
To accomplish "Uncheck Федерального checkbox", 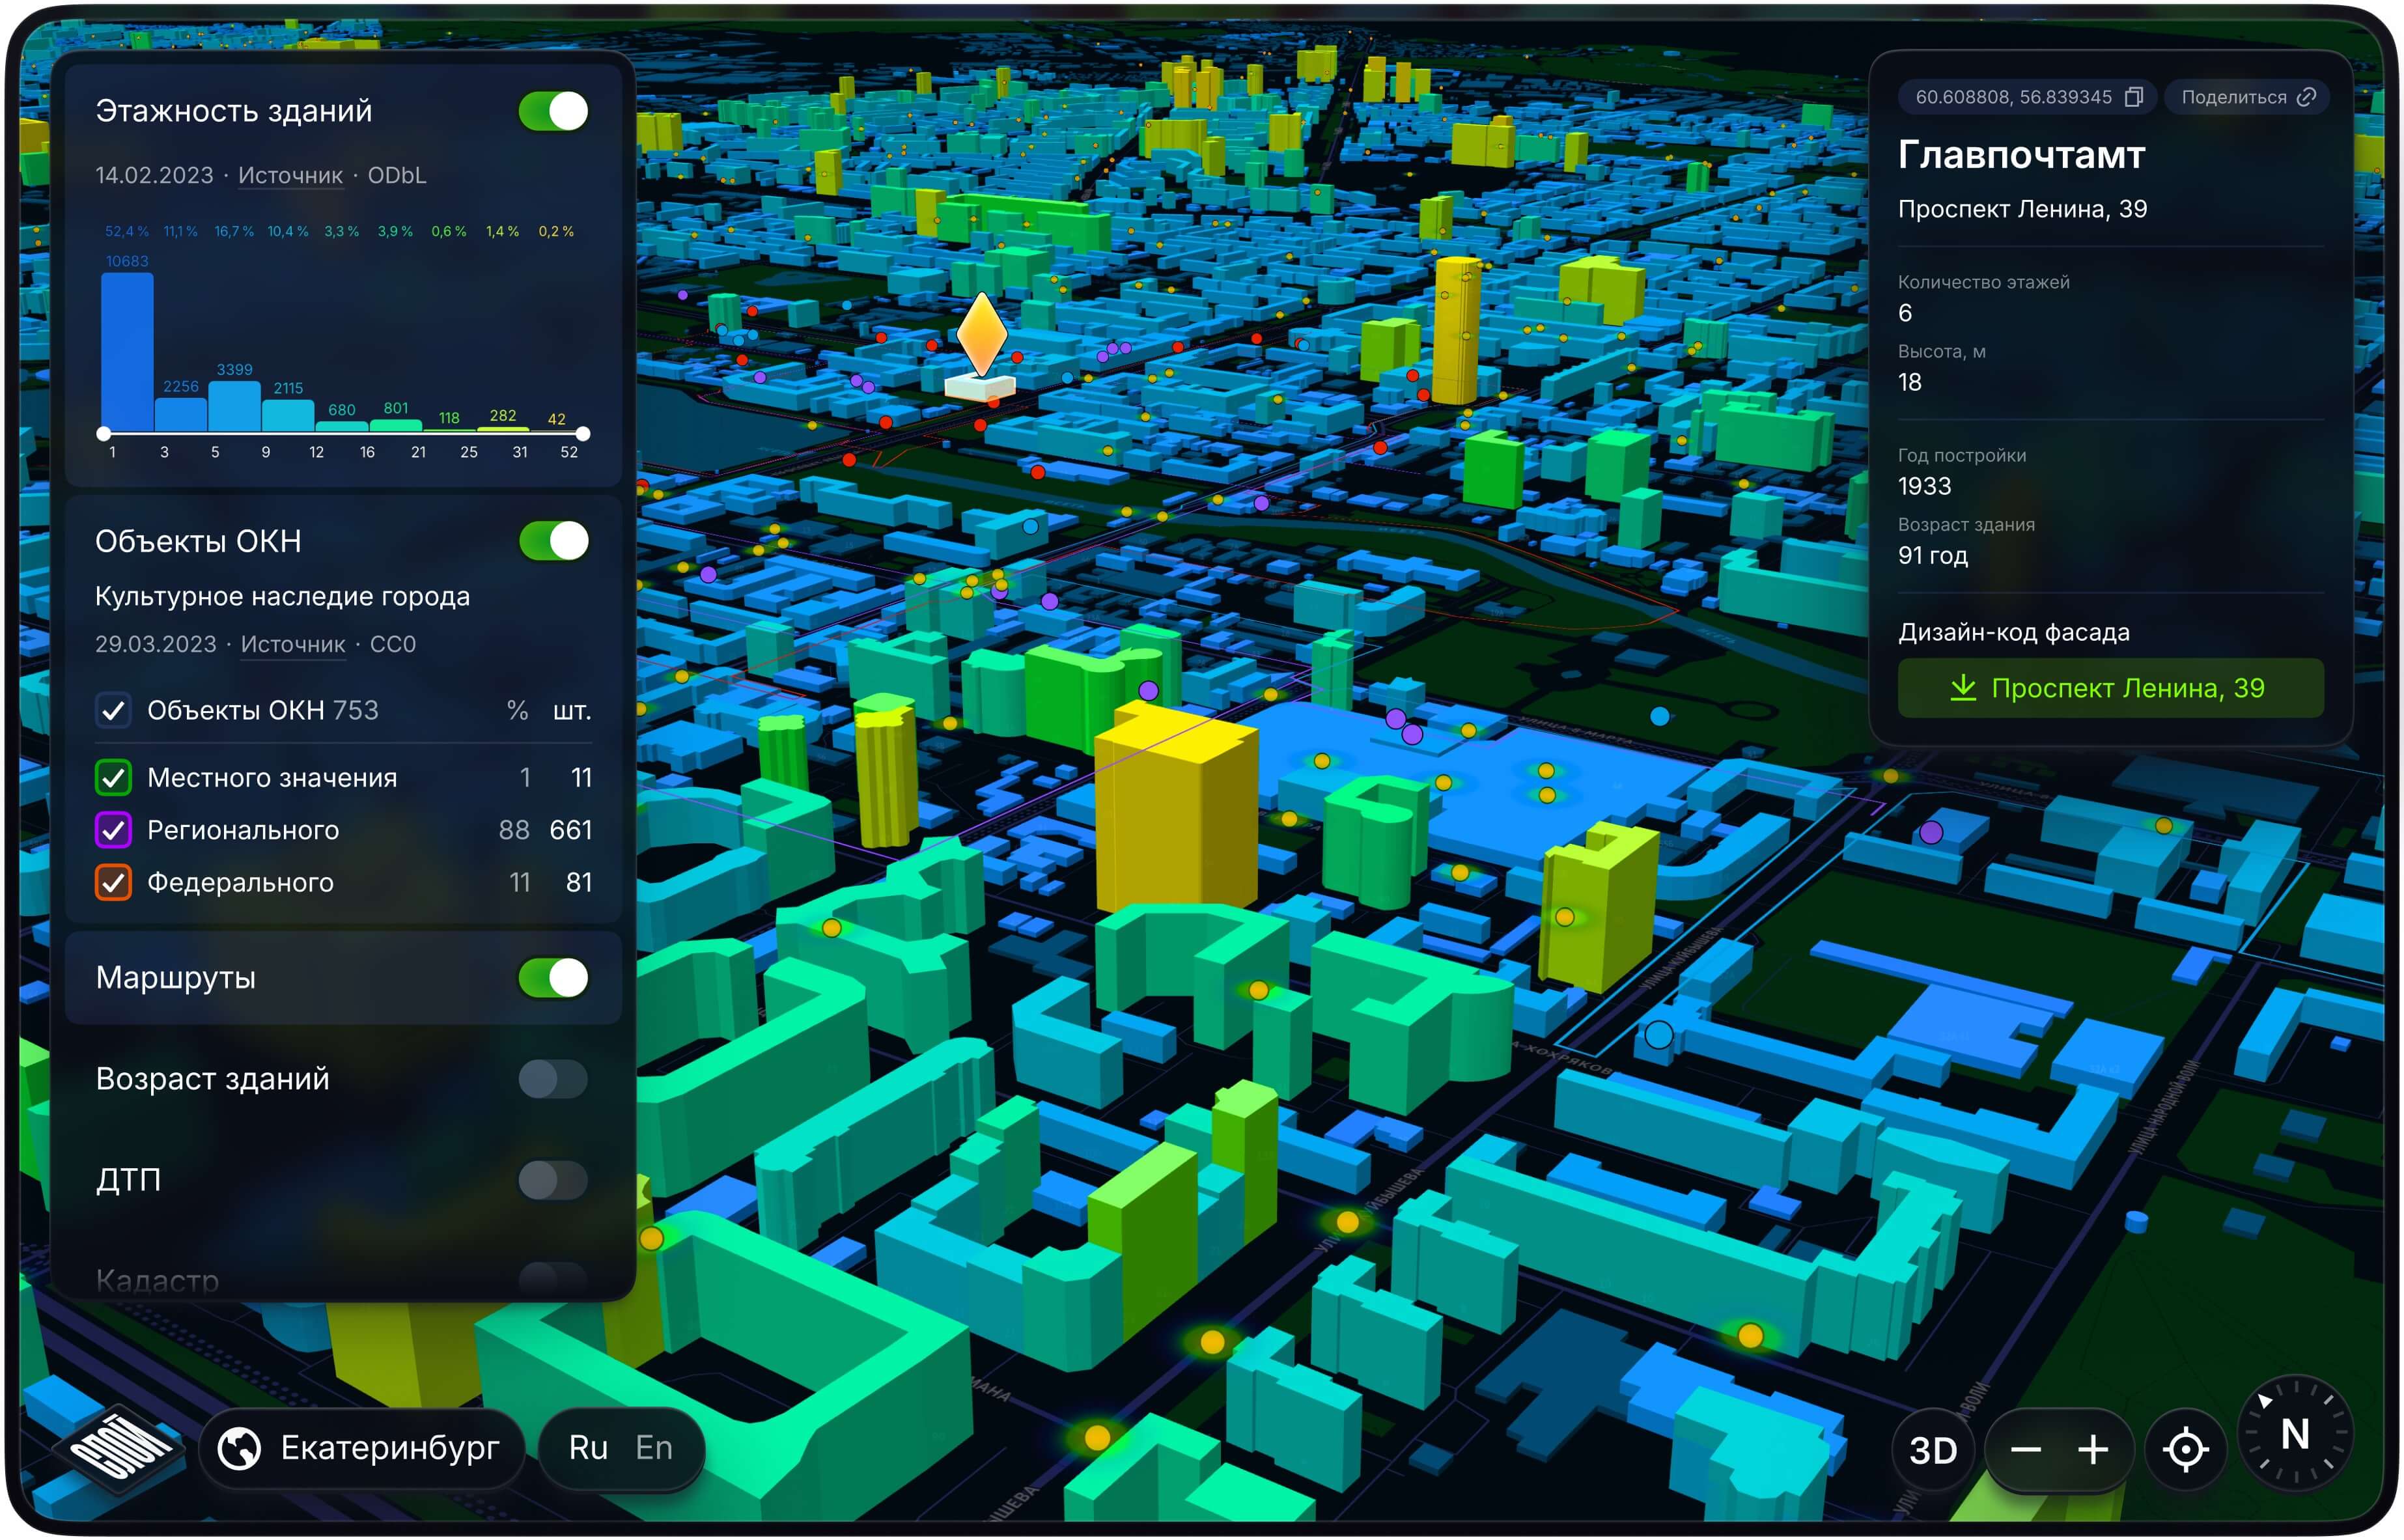I will point(113,882).
